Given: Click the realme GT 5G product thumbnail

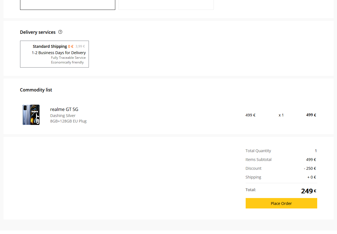Looking at the screenshot, I should (31, 115).
